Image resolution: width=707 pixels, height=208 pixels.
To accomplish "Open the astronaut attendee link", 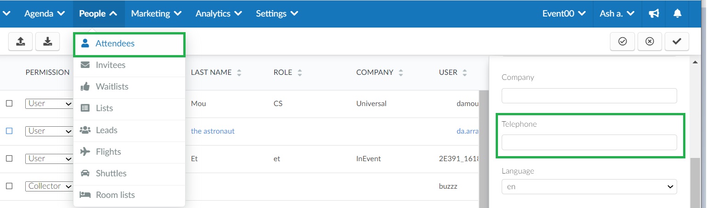I will [213, 131].
